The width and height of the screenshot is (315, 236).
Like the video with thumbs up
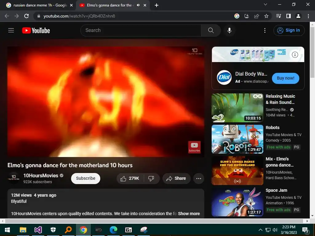(x=130, y=179)
